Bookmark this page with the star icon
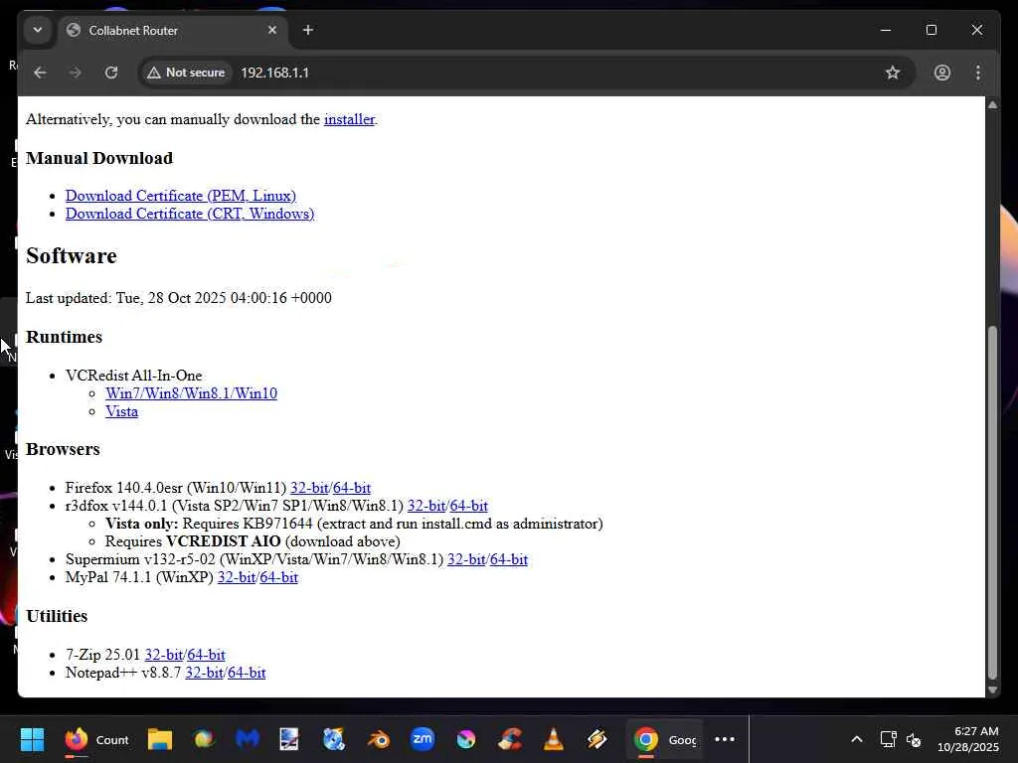Screen dimensions: 1018x763 [893, 73]
